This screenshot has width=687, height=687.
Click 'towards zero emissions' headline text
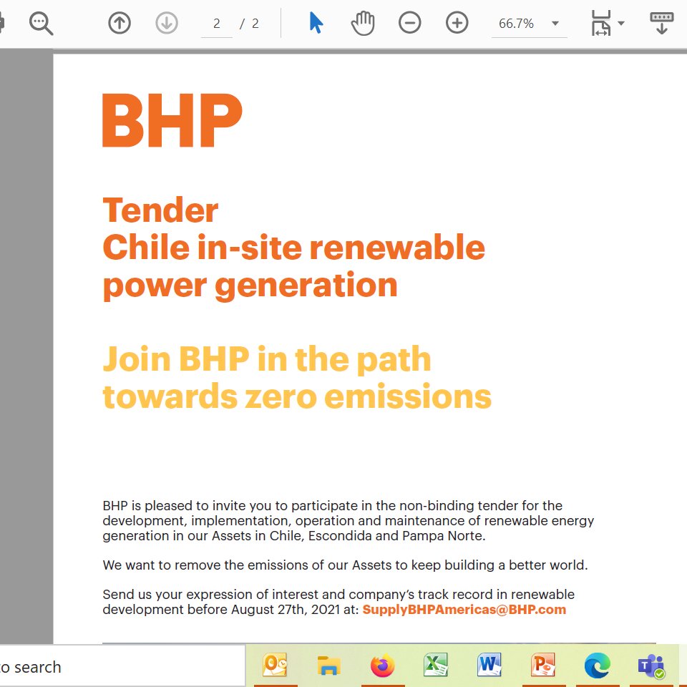(297, 396)
